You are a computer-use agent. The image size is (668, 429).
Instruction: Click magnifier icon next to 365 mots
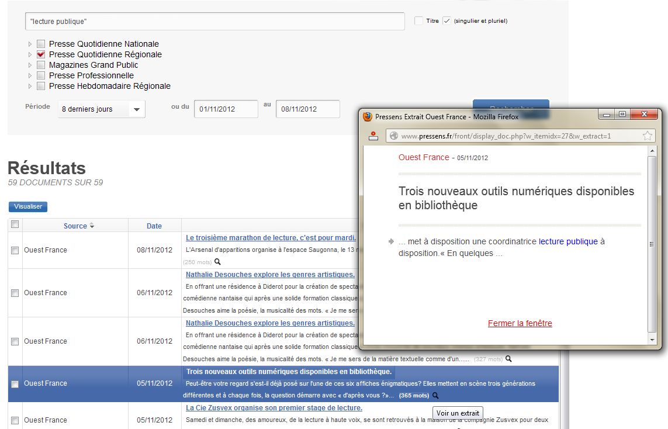point(435,395)
